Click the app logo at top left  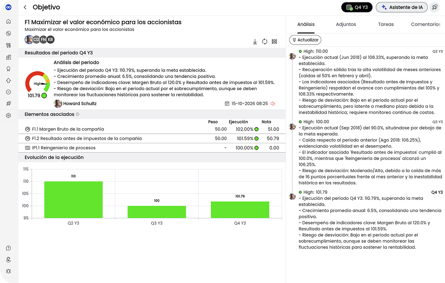[x=9, y=7]
